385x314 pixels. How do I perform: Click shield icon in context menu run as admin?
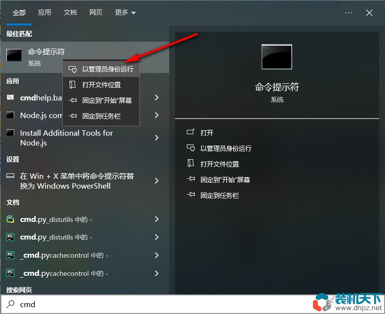(x=73, y=69)
